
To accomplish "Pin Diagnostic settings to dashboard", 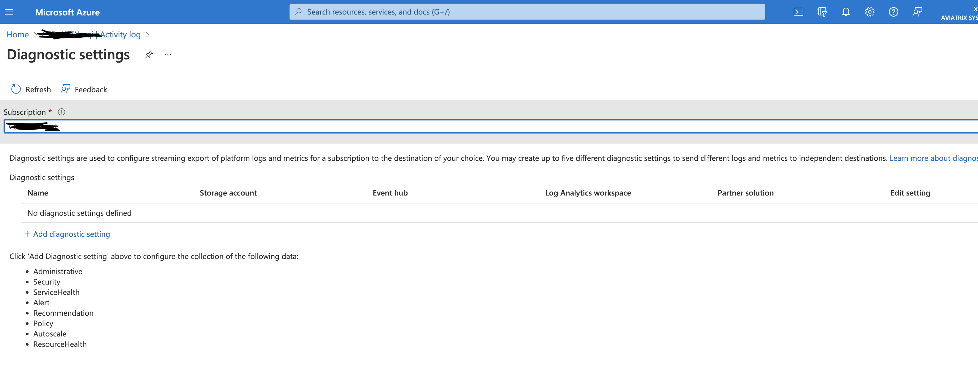I will click(x=148, y=55).
